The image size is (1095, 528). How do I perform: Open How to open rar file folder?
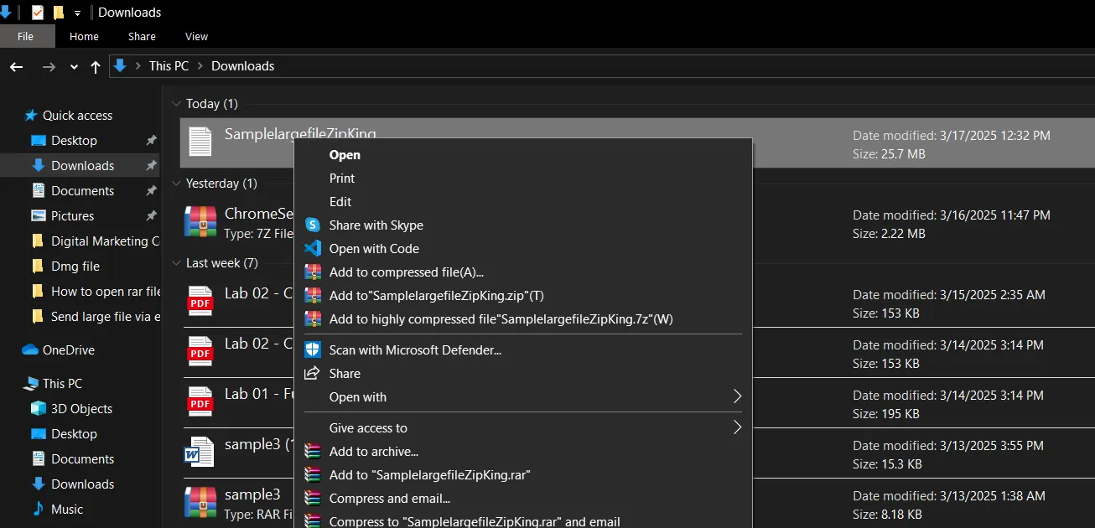click(106, 292)
